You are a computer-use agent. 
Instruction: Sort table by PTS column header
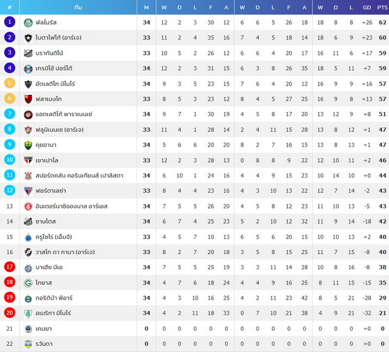382,7
